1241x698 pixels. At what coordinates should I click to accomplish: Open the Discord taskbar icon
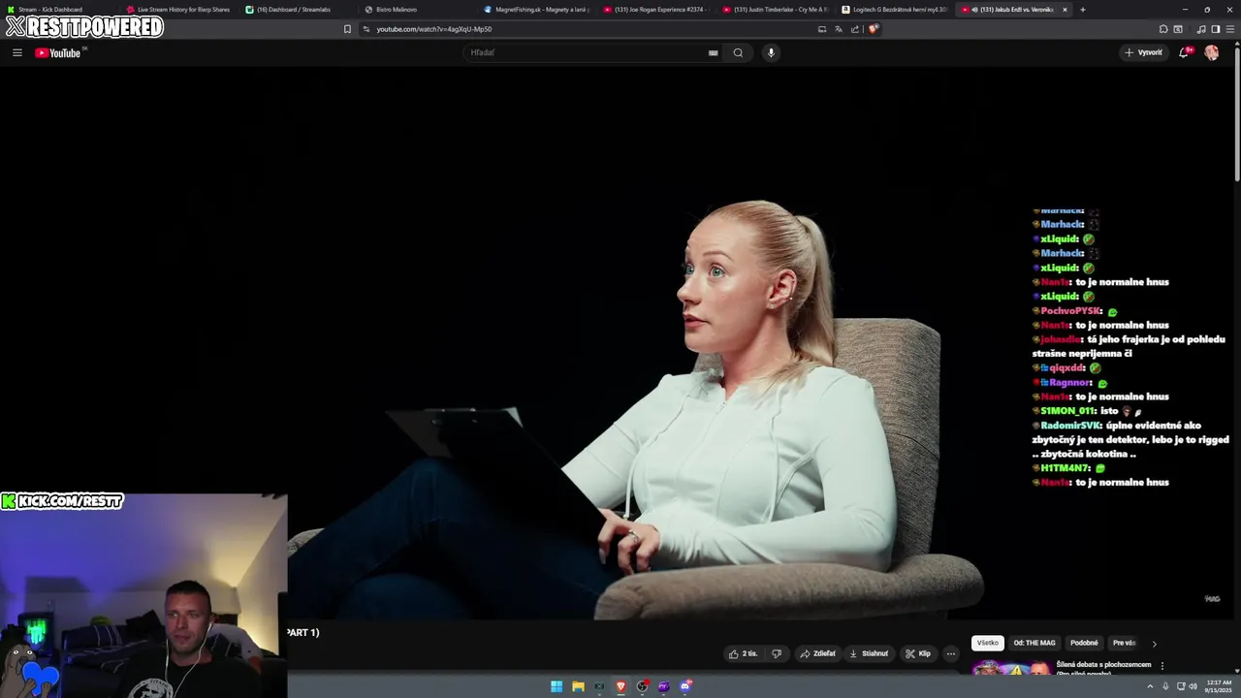pos(685,686)
